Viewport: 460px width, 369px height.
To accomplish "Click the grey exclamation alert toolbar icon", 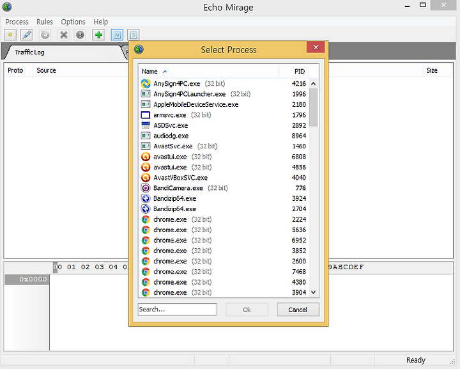I will [x=80, y=35].
